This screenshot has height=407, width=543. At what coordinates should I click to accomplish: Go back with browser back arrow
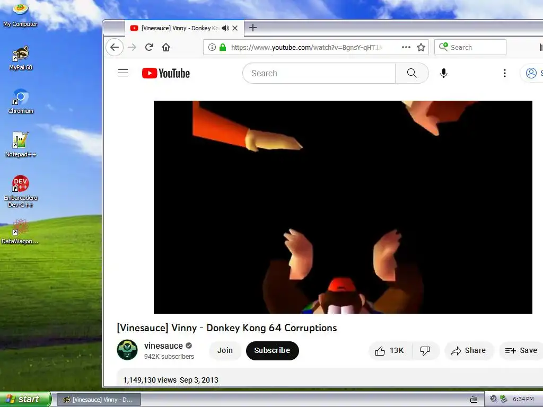(115, 47)
